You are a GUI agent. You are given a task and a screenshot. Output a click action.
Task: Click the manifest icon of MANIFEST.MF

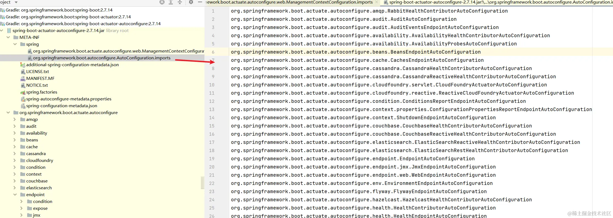pyautogui.click(x=23, y=79)
